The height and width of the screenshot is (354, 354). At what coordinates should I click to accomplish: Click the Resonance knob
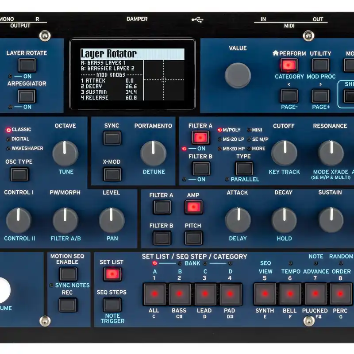pos(331,153)
